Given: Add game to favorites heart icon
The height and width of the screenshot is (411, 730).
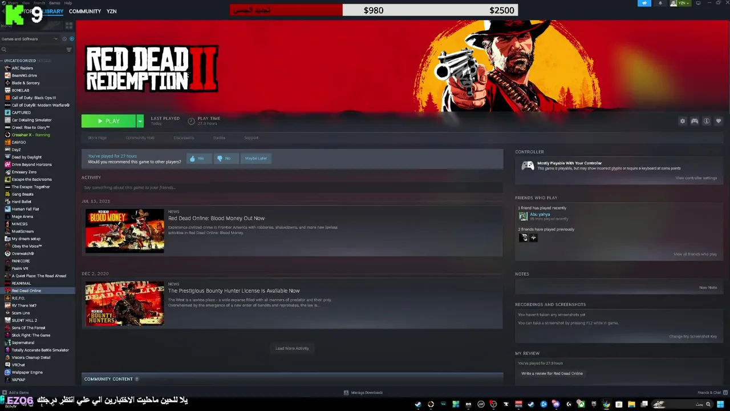Looking at the screenshot, I should [719, 121].
